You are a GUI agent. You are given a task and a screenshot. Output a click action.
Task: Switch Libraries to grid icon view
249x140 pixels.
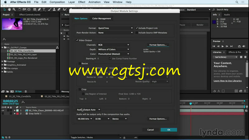241,57
